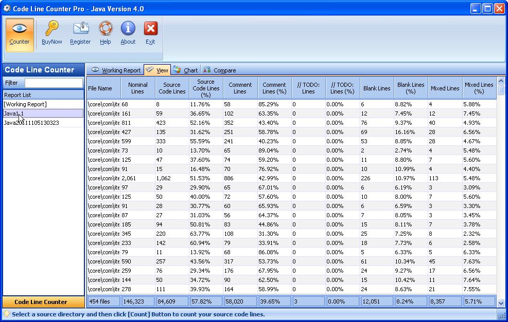Click the total source lines 84,609

coord(172,301)
